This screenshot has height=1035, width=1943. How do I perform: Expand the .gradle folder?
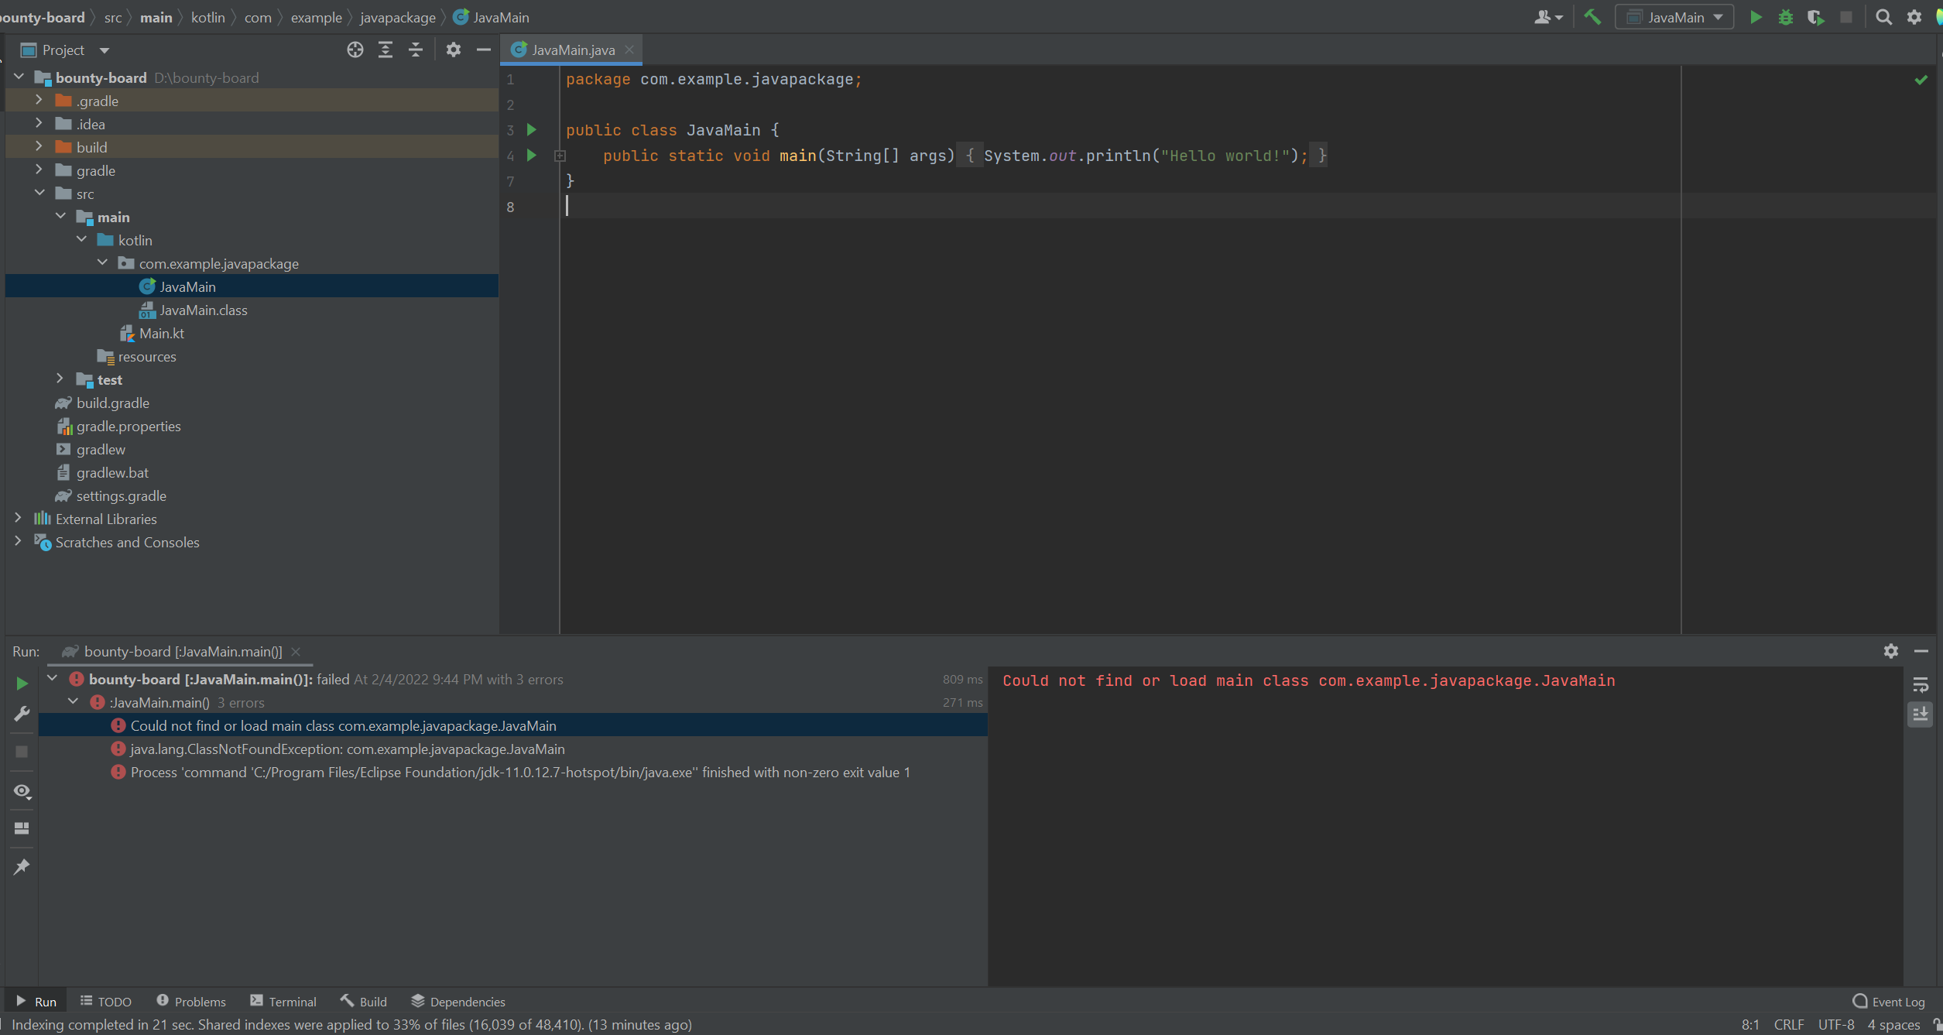(39, 100)
